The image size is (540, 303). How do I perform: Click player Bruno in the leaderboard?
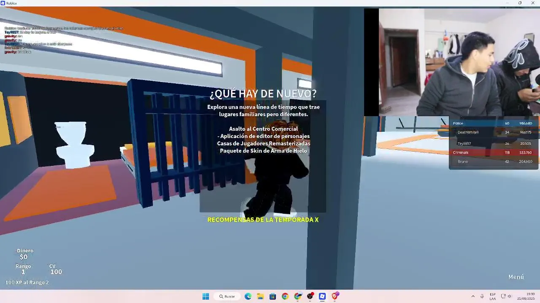click(x=494, y=162)
